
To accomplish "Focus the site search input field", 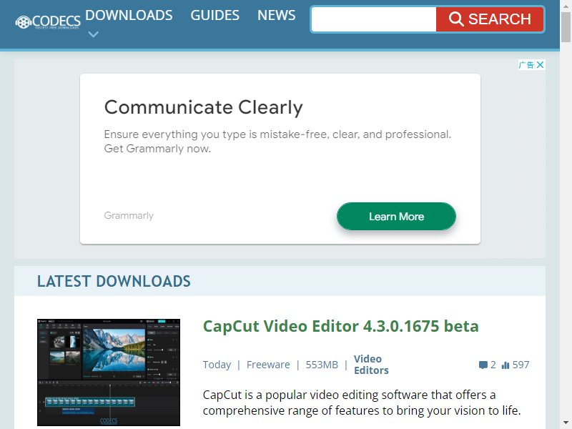I will coord(374,19).
